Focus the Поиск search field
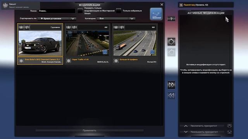This screenshot has width=248, height=139. pyautogui.click(x=57, y=11)
